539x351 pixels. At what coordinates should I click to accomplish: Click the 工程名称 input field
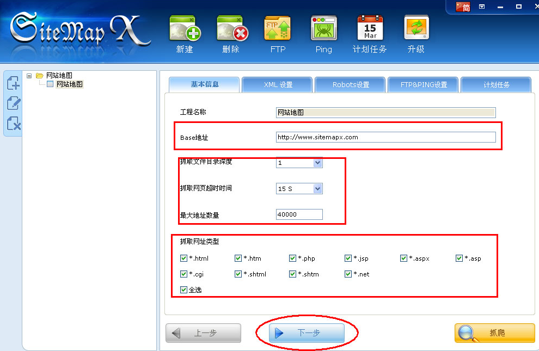click(385, 112)
